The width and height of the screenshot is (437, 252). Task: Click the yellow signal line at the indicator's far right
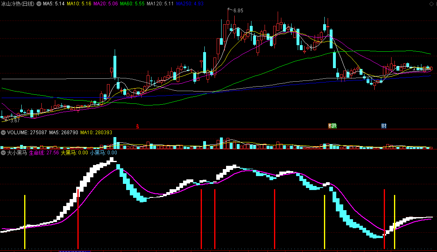pos(394,222)
